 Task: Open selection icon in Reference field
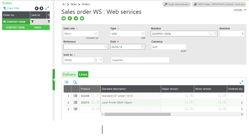click(x=105, y=47)
